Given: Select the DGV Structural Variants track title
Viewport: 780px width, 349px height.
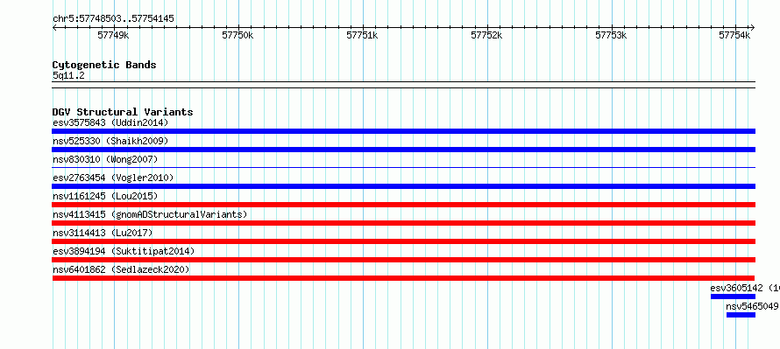Looking at the screenshot, I should click(x=123, y=112).
